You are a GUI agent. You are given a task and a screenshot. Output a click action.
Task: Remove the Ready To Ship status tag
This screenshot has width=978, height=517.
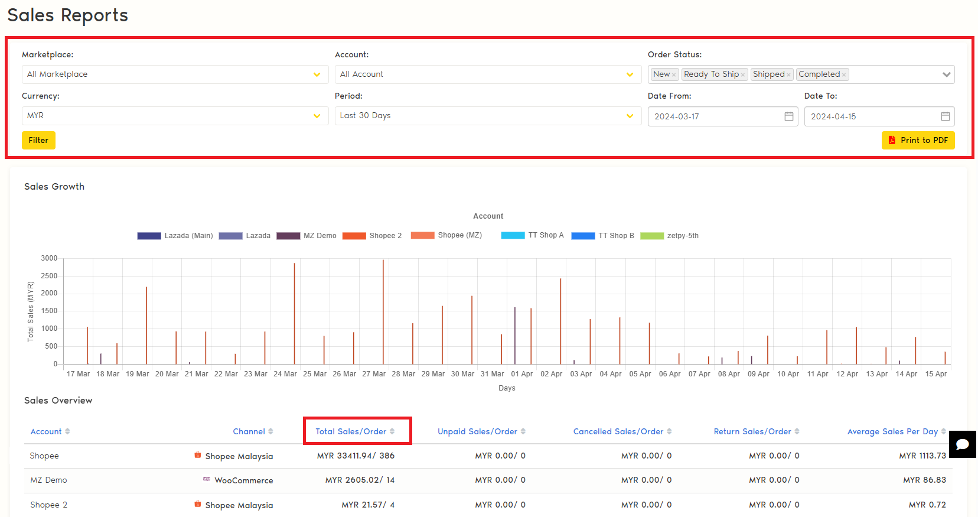742,75
